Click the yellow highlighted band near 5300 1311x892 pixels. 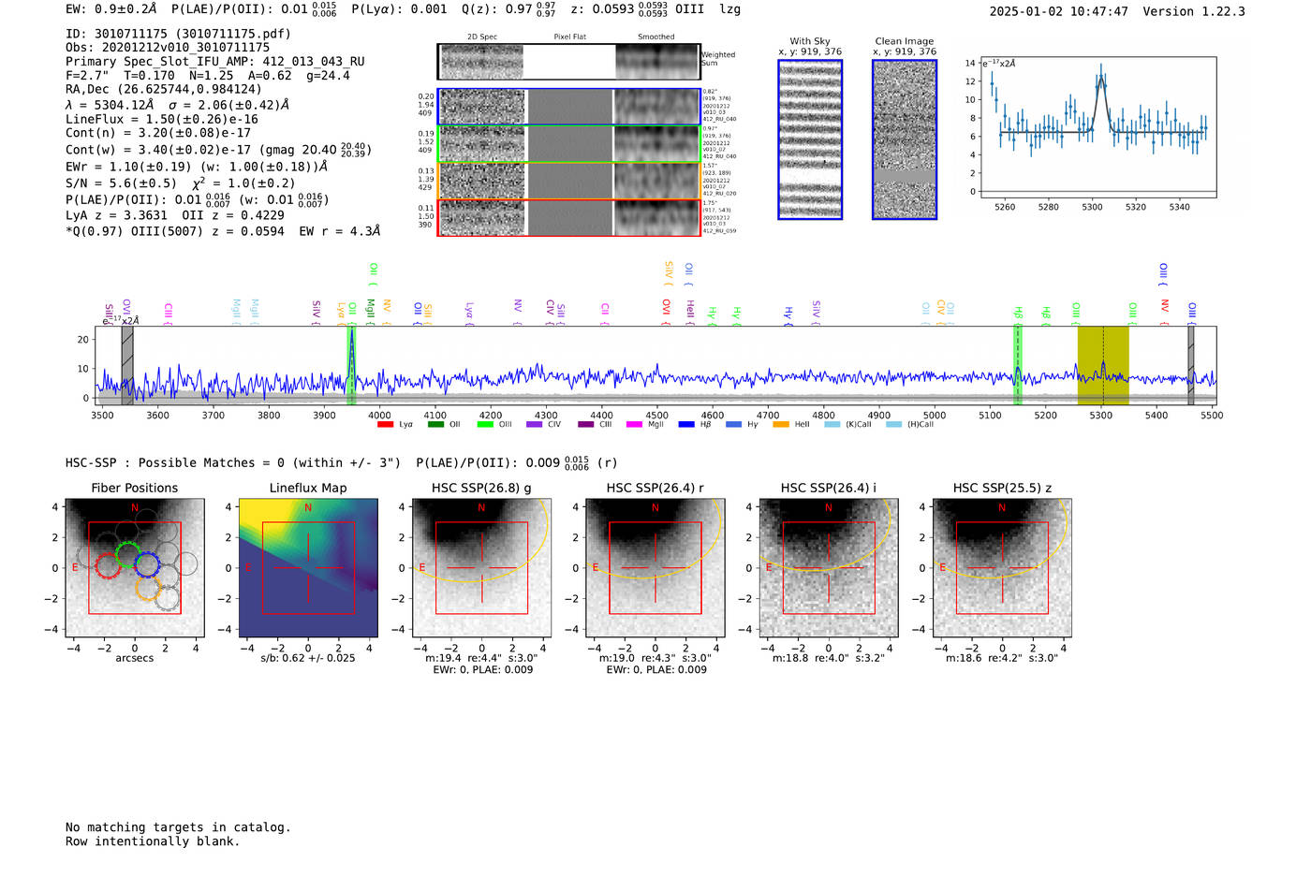[1103, 365]
